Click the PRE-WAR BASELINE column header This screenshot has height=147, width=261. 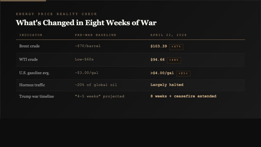pos(96,35)
